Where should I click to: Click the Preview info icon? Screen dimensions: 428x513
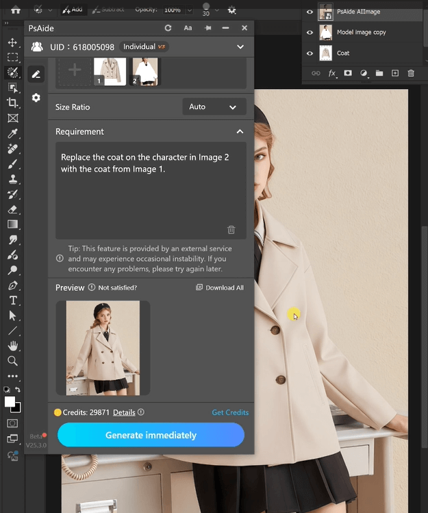(x=92, y=287)
